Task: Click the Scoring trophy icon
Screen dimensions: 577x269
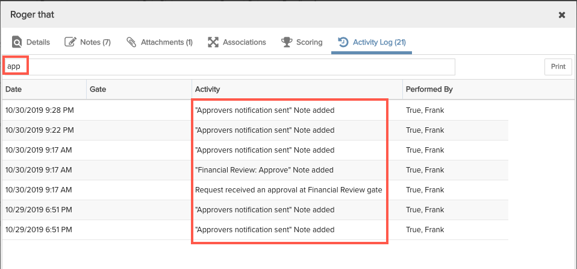Action: [287, 42]
